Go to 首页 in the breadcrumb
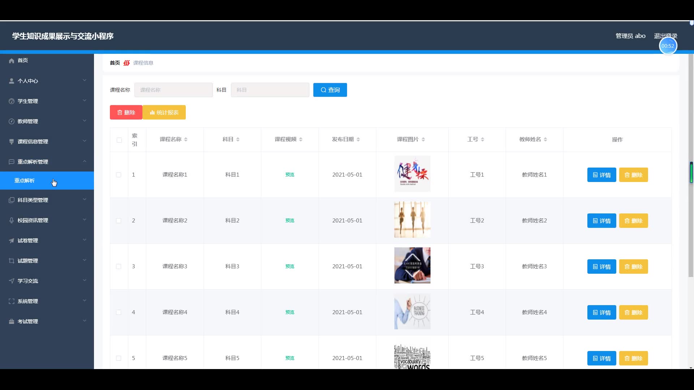The image size is (694, 390). coord(115,63)
